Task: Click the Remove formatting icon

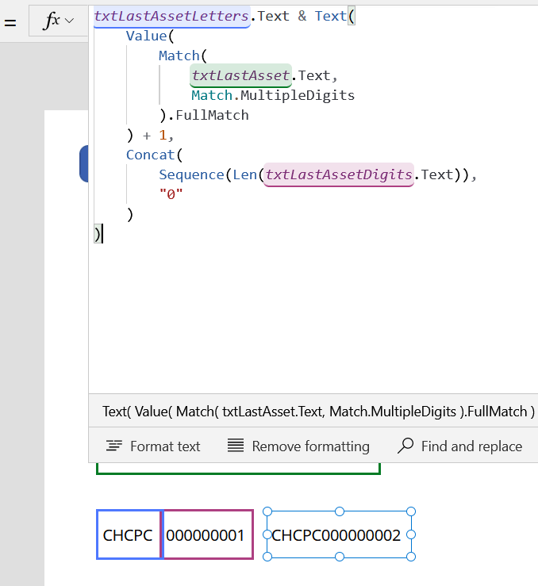Action: coord(236,446)
